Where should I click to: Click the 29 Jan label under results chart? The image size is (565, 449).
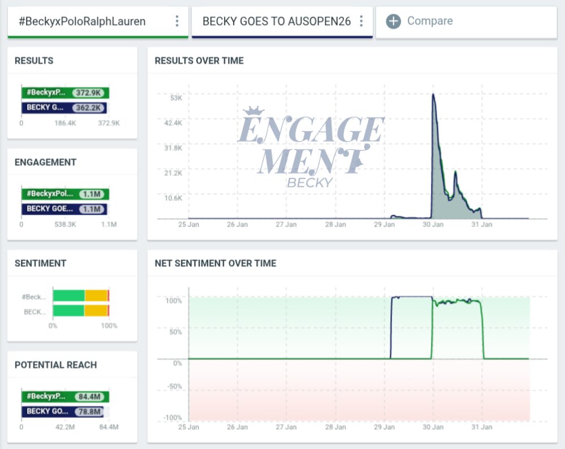pos(384,224)
